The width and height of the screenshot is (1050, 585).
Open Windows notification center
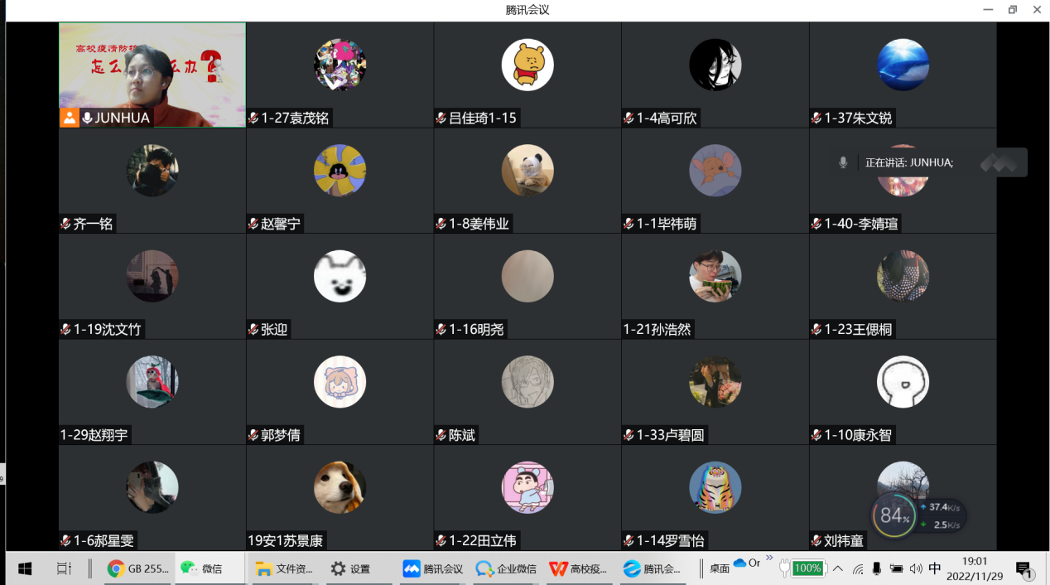1024,569
